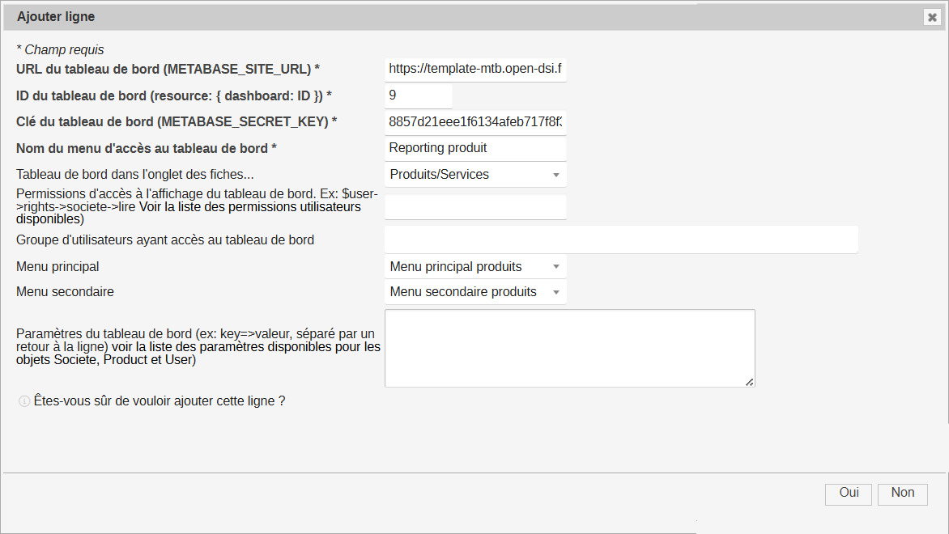
Task: Open the Menu secondaire produits dropdown
Action: (x=475, y=292)
